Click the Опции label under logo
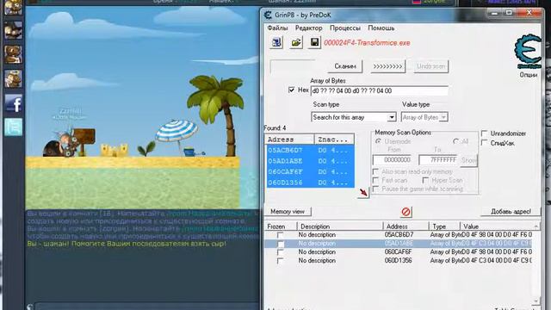This screenshot has width=551, height=310. click(x=528, y=75)
